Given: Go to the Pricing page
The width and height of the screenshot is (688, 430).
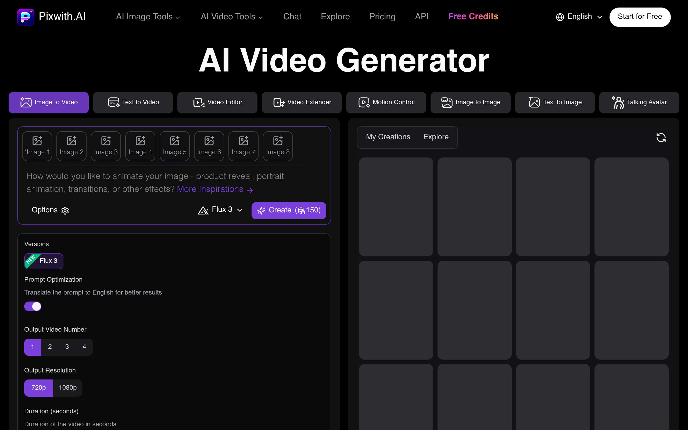Looking at the screenshot, I should click(x=382, y=17).
